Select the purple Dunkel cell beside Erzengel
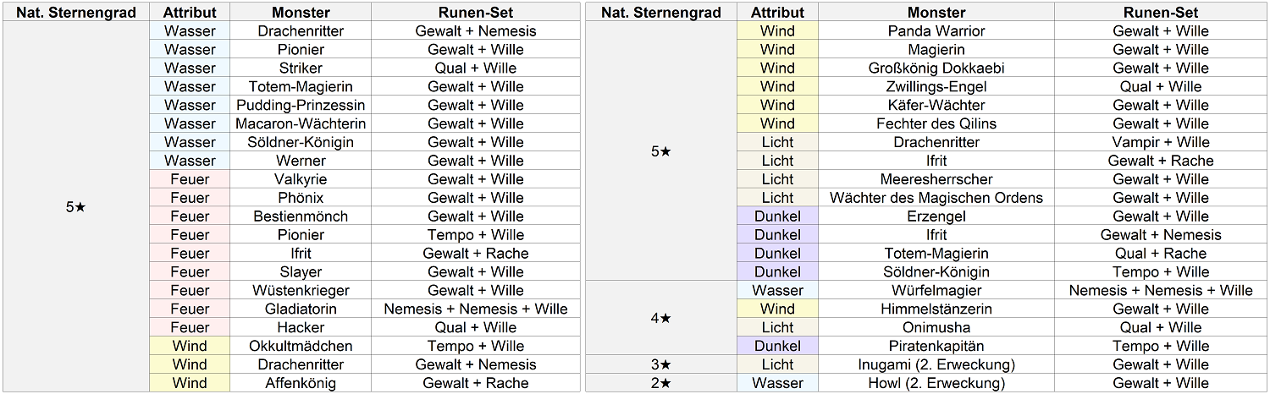The width and height of the screenshot is (1270, 394). click(x=777, y=216)
